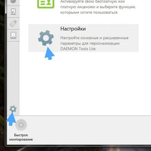Click the large gear icon in Настройки
This screenshot has width=151, height=151.
point(46,38)
